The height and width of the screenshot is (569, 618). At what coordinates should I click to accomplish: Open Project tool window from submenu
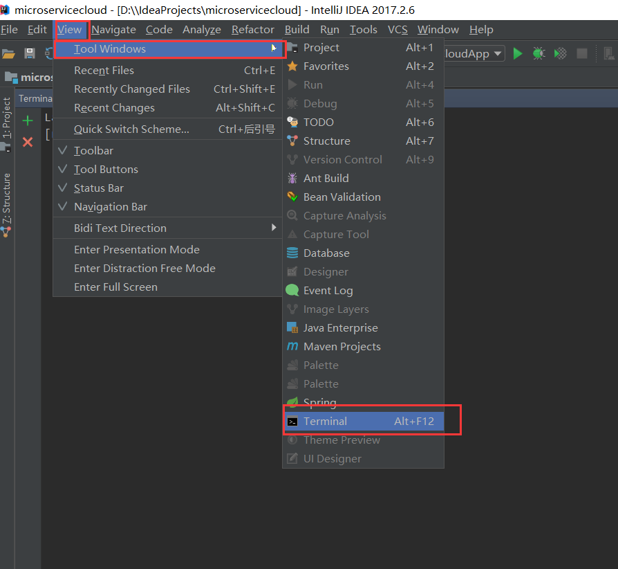364,47
